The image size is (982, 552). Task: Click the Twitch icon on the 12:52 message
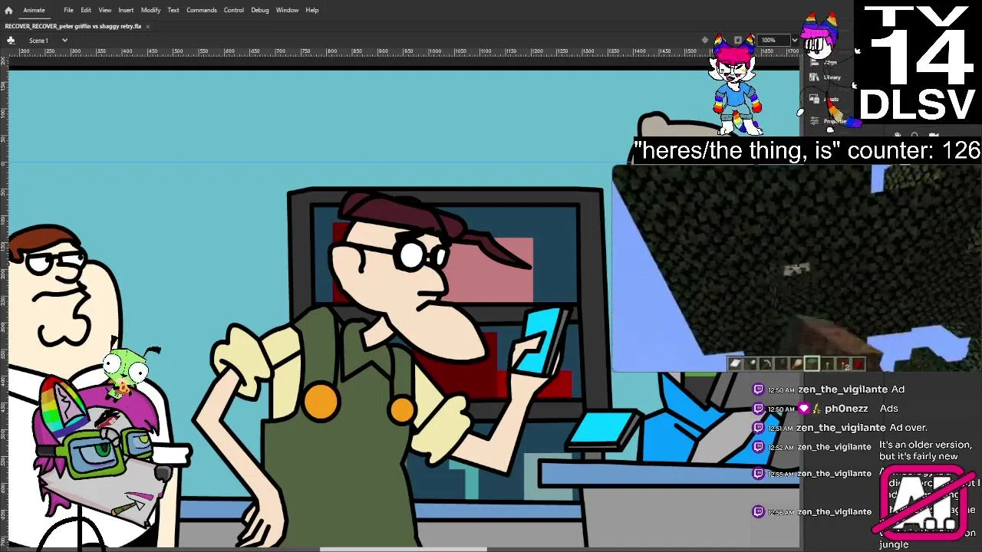coord(759,447)
